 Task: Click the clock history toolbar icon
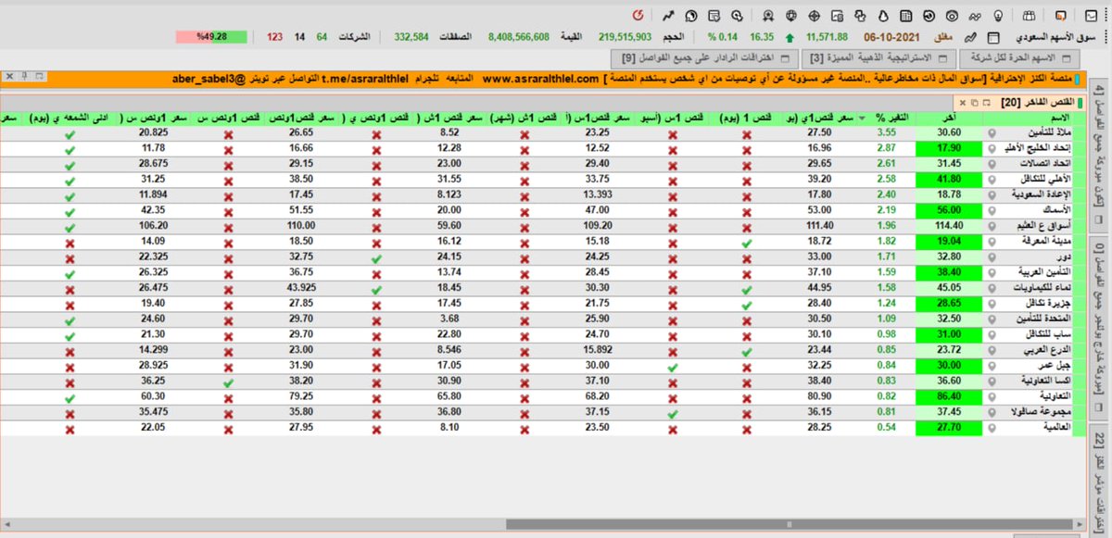(929, 16)
